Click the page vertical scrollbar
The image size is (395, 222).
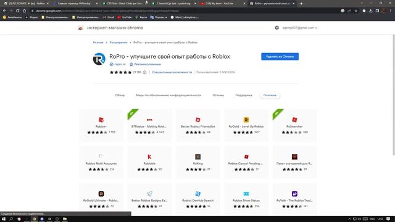coord(394,94)
